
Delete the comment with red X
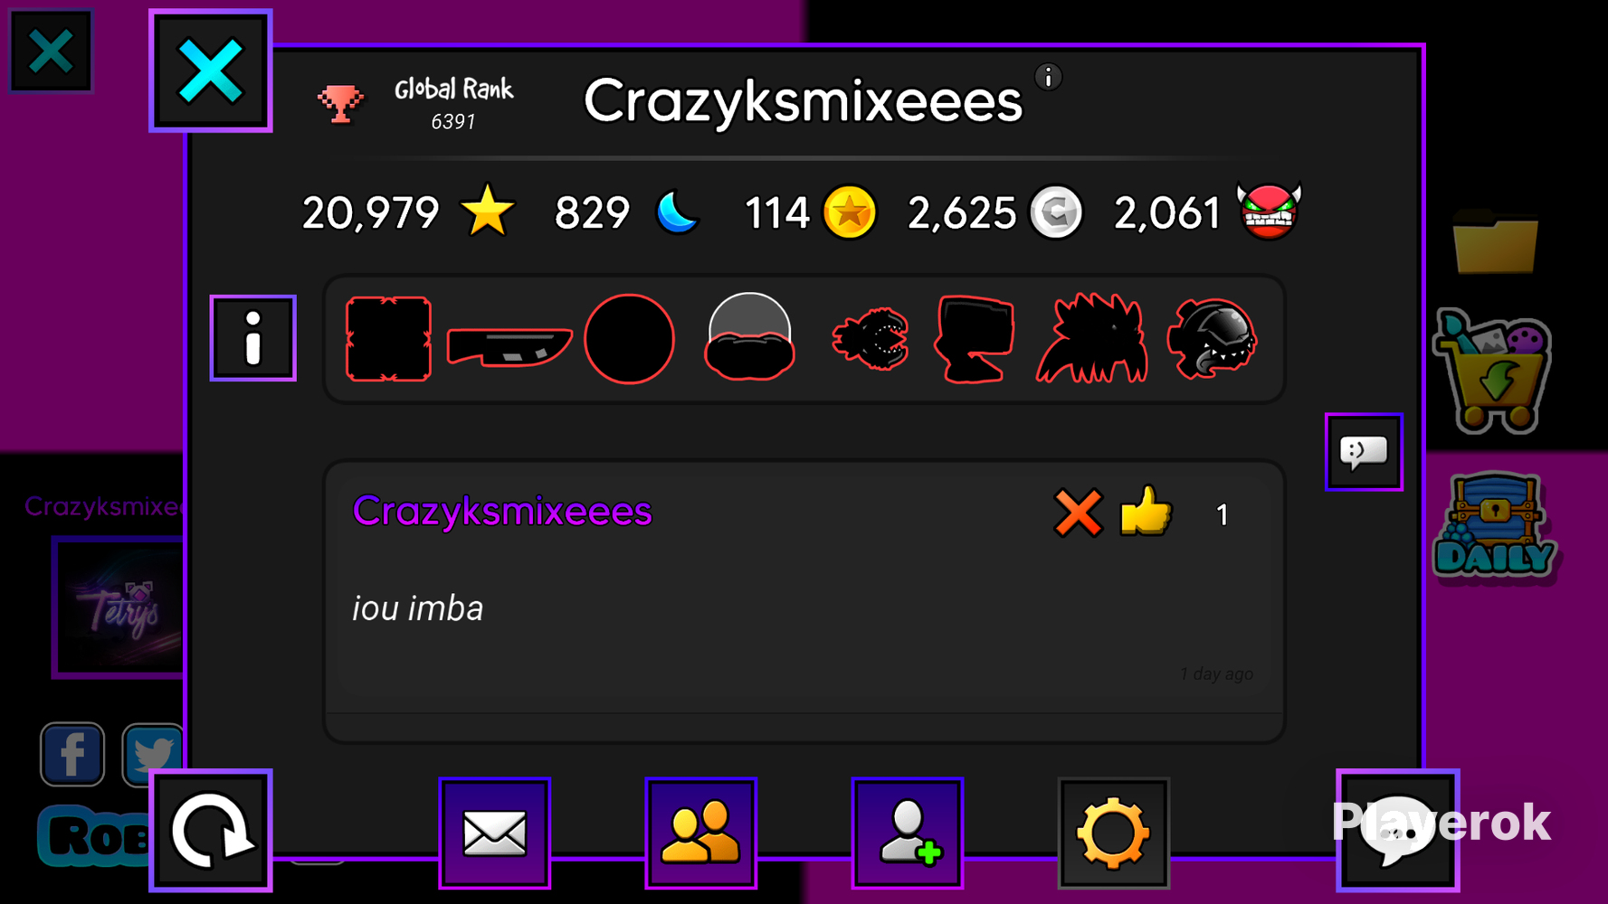tap(1078, 513)
